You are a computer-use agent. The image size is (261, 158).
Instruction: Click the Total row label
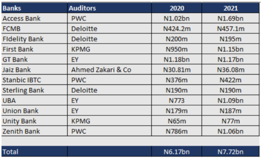pos(10,152)
